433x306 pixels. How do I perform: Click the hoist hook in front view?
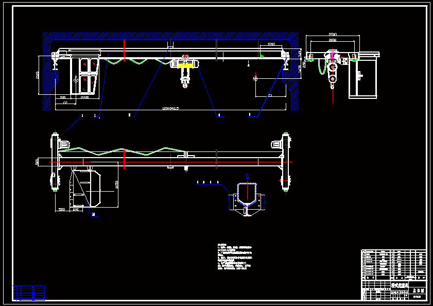[x=185, y=86]
